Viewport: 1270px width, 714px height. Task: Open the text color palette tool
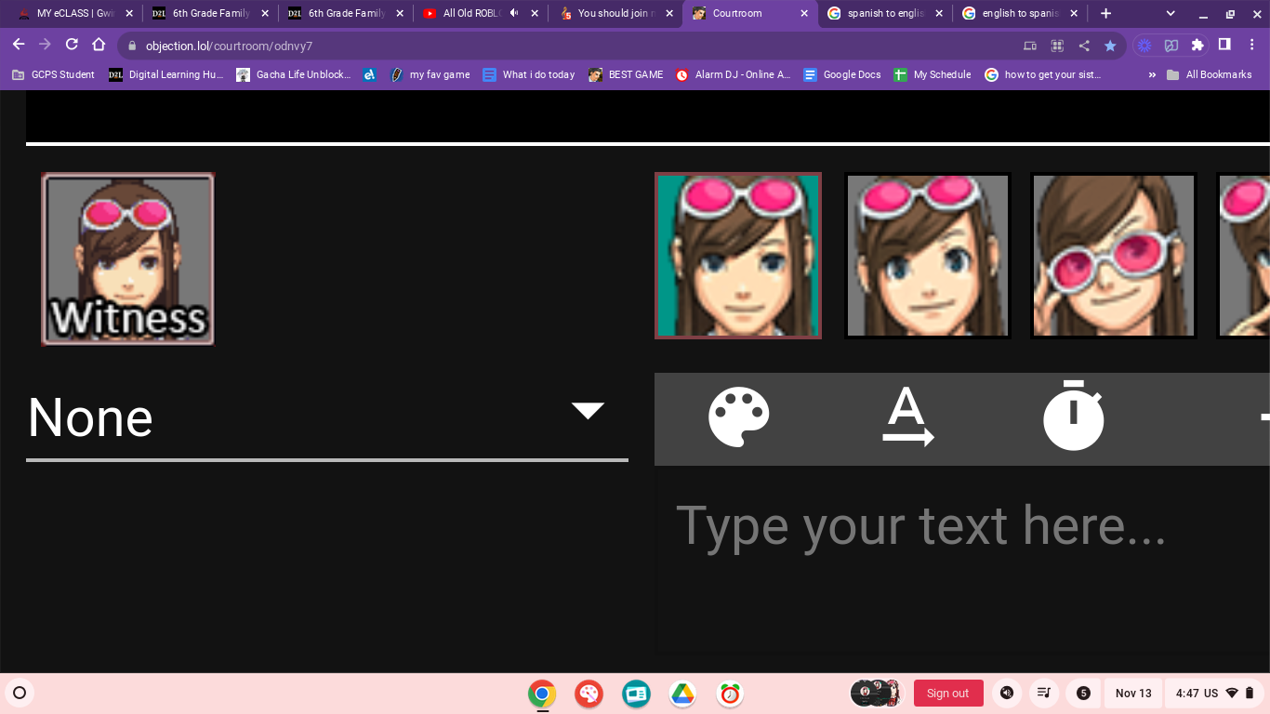click(739, 417)
